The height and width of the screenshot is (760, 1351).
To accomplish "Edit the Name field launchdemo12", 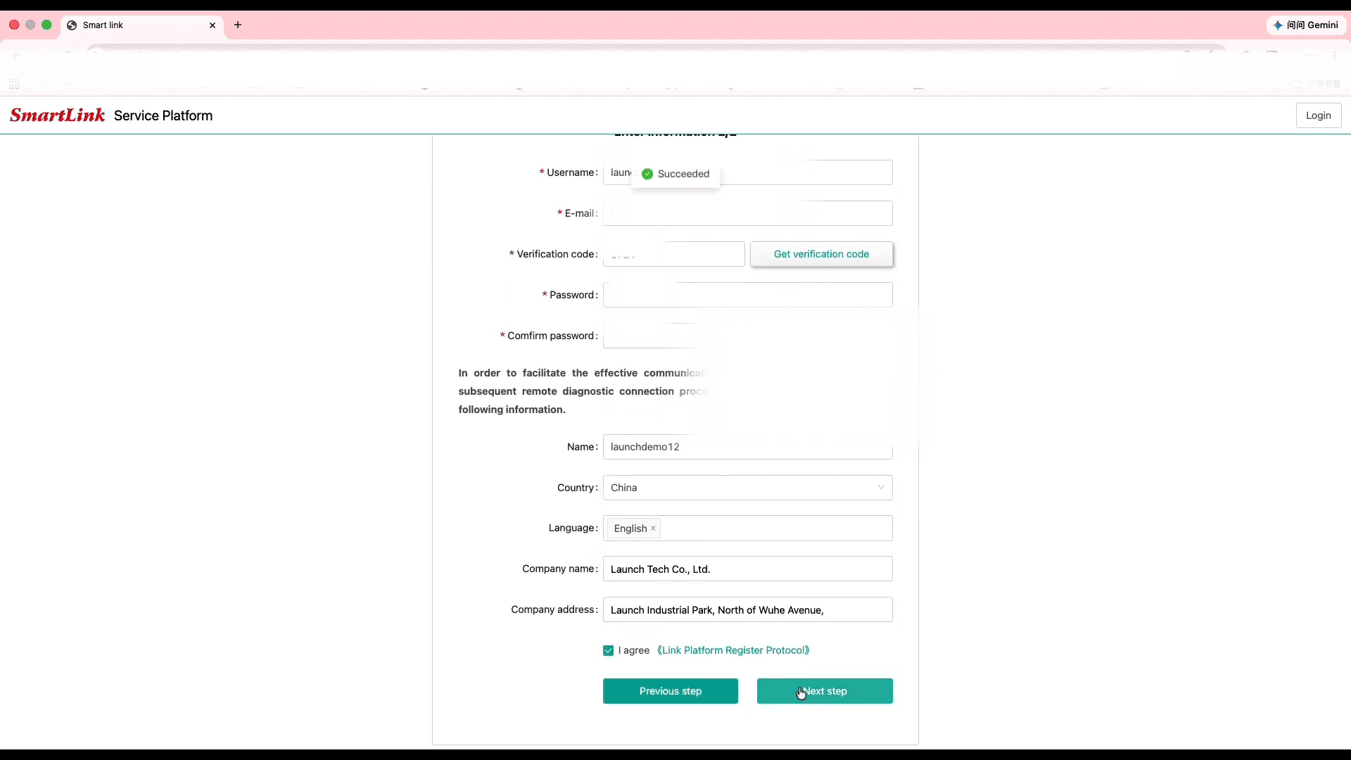I will [x=747, y=447].
